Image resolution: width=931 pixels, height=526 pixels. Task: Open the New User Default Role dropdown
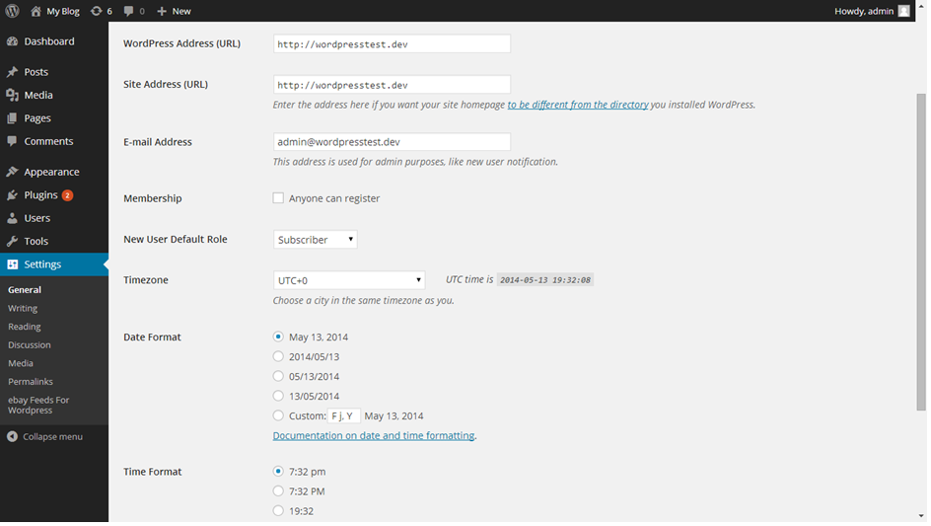[x=315, y=240]
